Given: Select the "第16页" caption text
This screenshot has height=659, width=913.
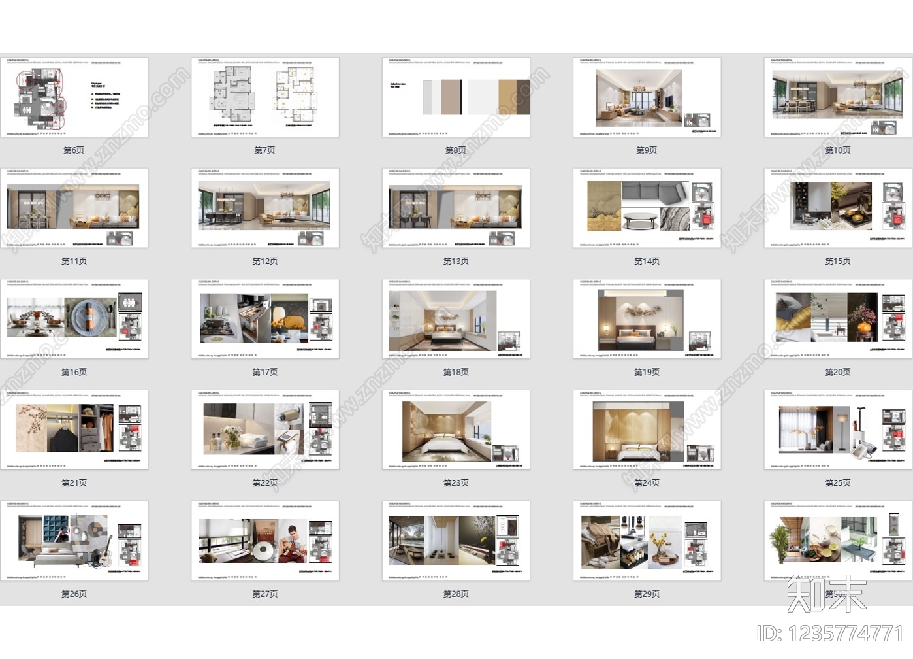Looking at the screenshot, I should pyautogui.click(x=74, y=373).
